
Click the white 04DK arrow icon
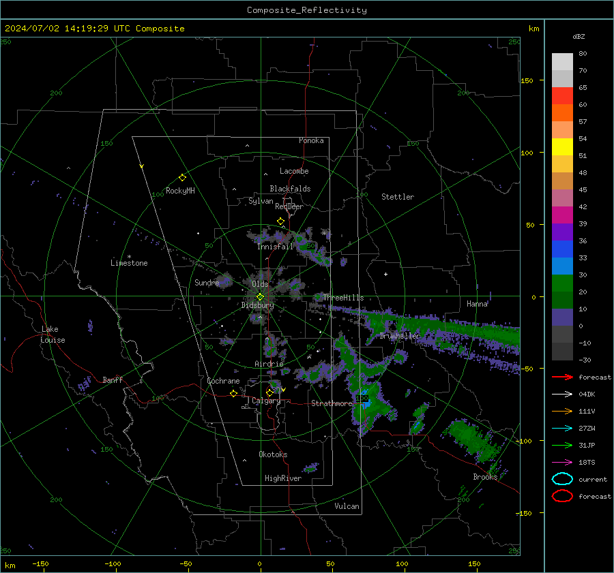click(x=562, y=394)
